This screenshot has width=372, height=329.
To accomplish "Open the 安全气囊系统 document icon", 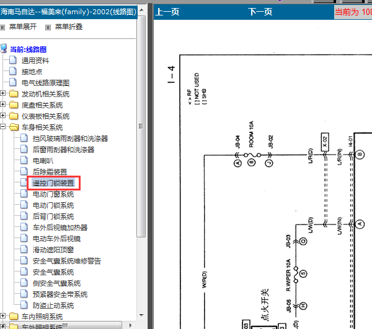I will click(x=24, y=271).
